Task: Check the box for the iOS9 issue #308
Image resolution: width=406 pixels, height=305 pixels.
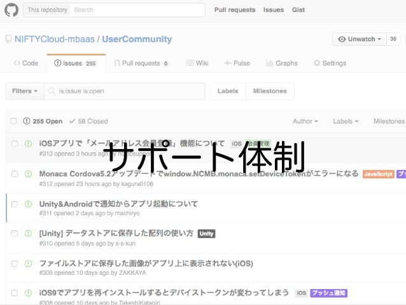Action: [15, 293]
